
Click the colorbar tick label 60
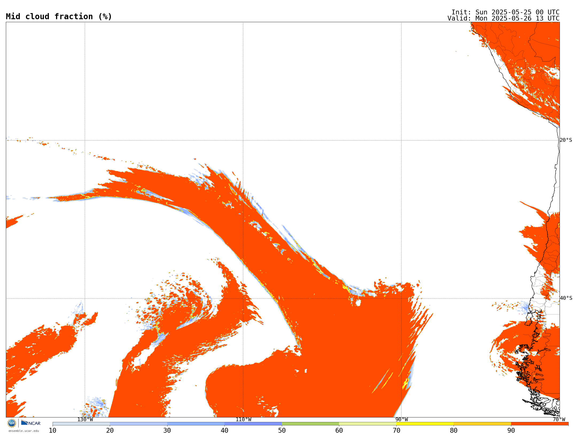click(339, 431)
